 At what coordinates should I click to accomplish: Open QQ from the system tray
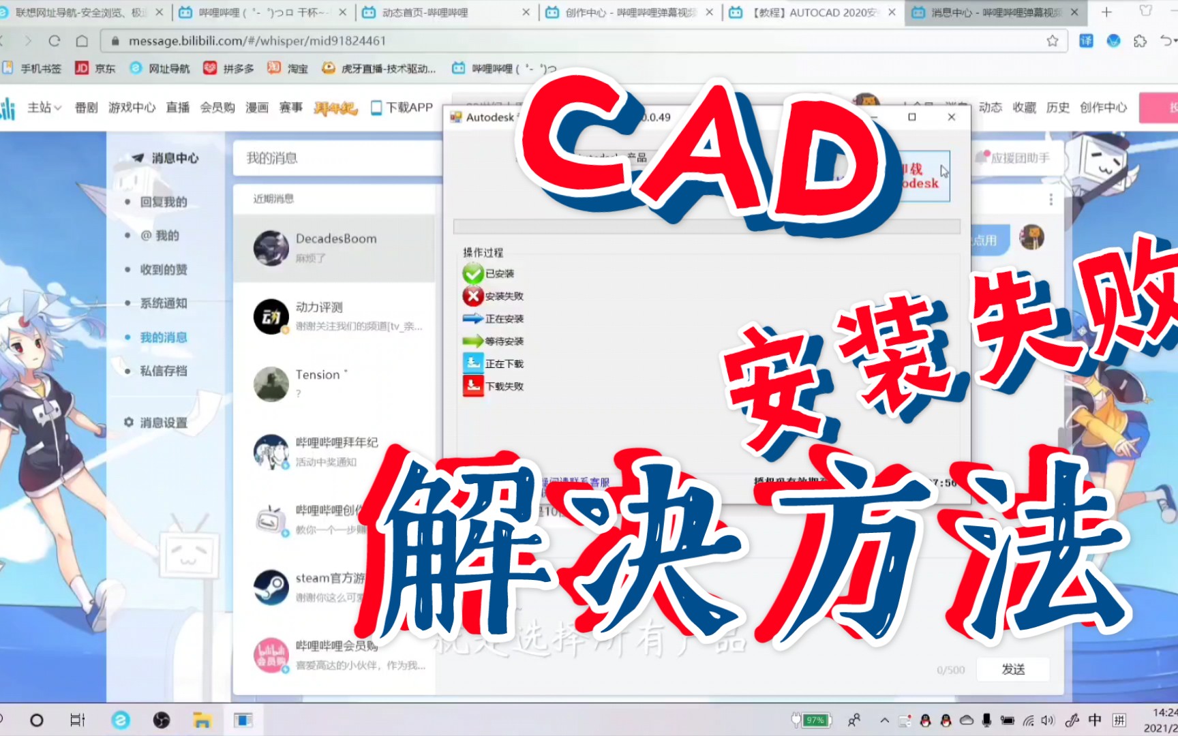click(926, 720)
